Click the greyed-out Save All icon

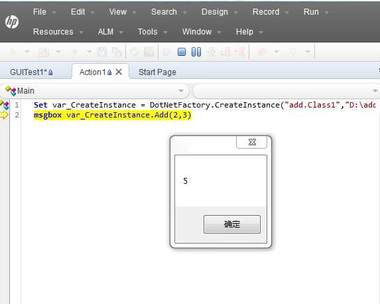(x=117, y=52)
